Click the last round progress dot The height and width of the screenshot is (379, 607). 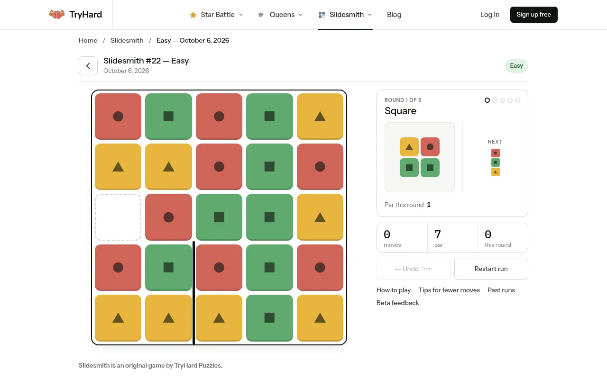click(x=517, y=100)
